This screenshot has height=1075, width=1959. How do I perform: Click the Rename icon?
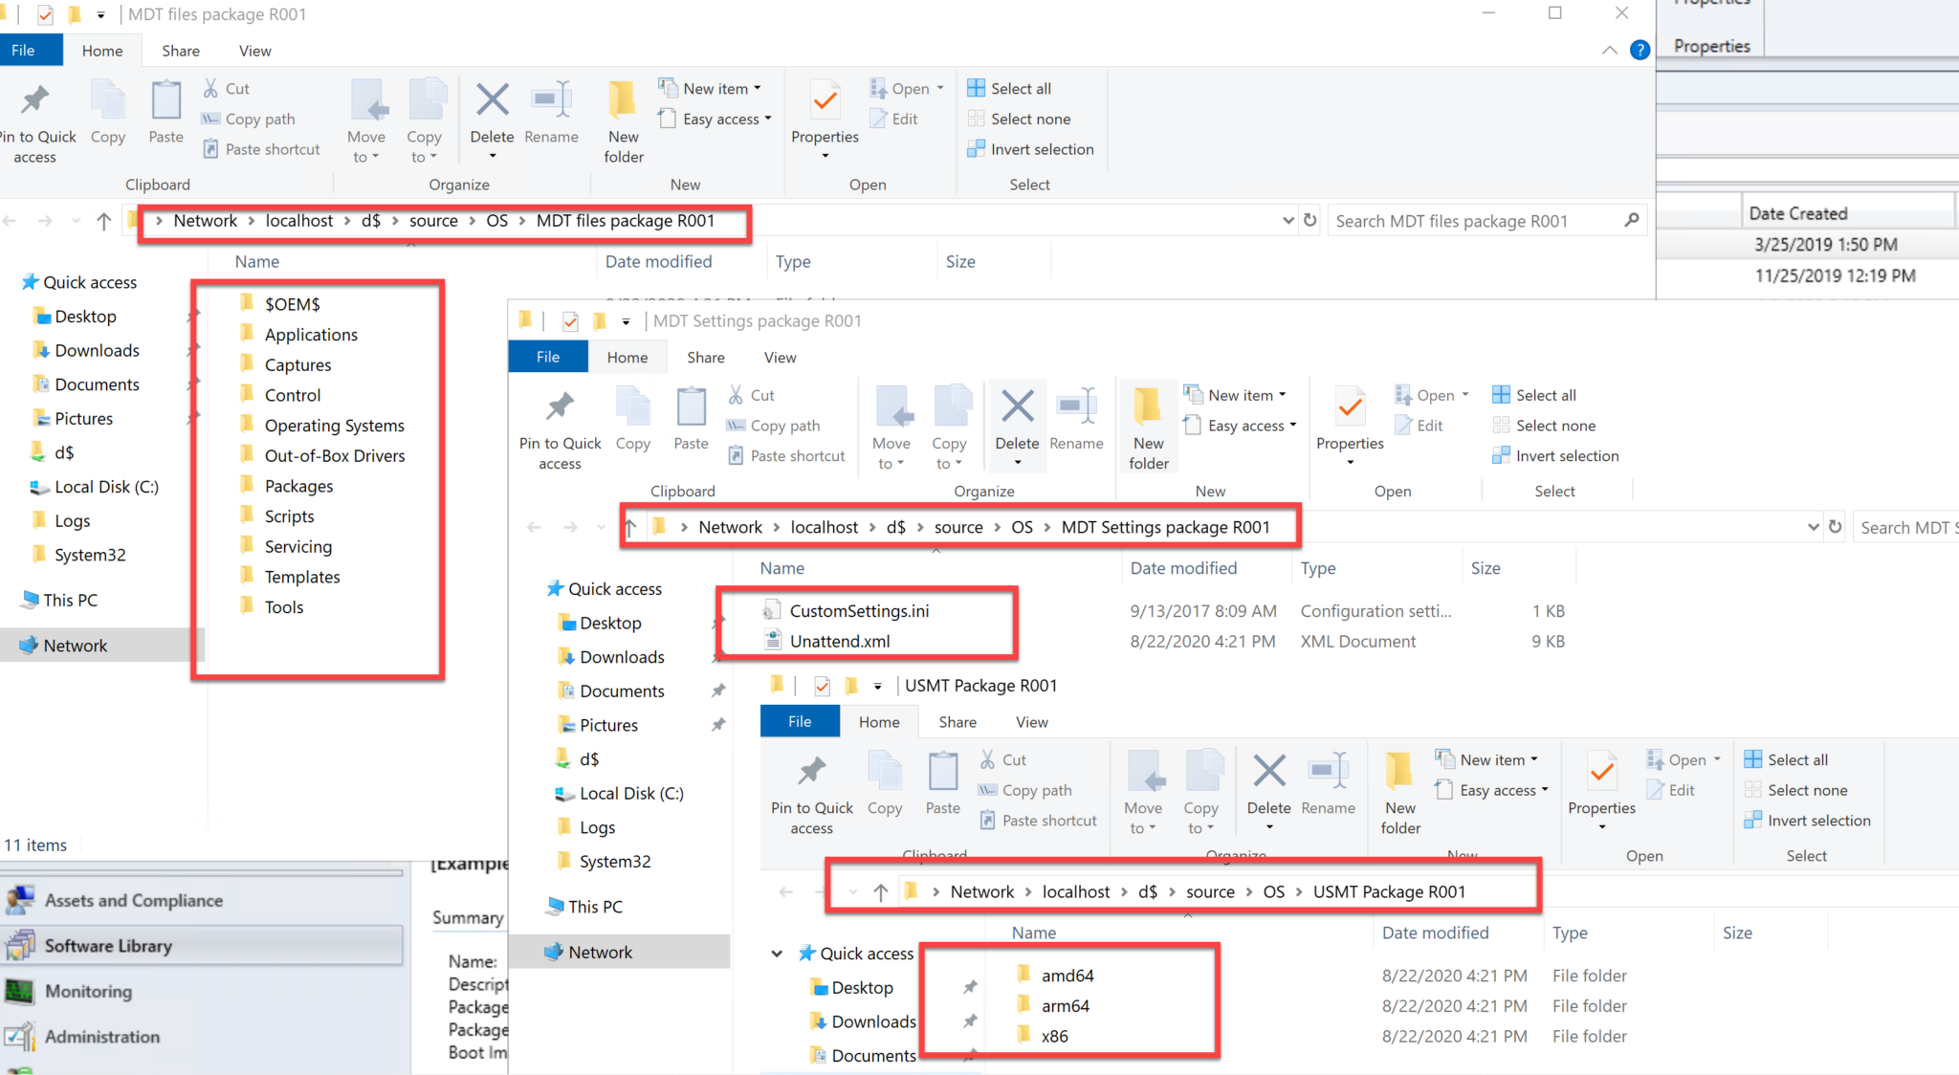tap(551, 107)
